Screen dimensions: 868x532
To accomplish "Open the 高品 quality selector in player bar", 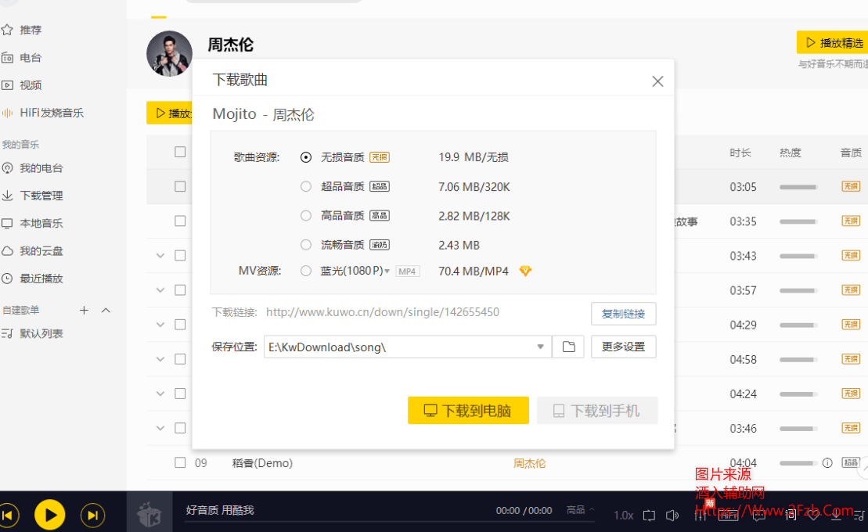I will (580, 510).
